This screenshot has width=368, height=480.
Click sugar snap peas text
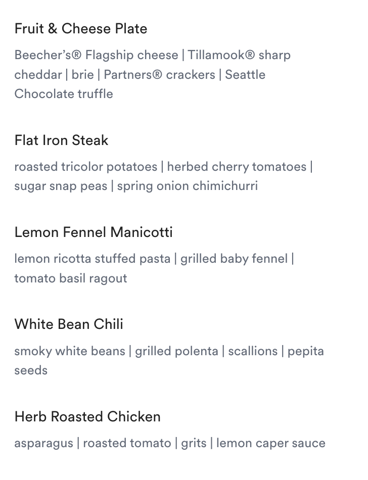pyautogui.click(x=61, y=186)
